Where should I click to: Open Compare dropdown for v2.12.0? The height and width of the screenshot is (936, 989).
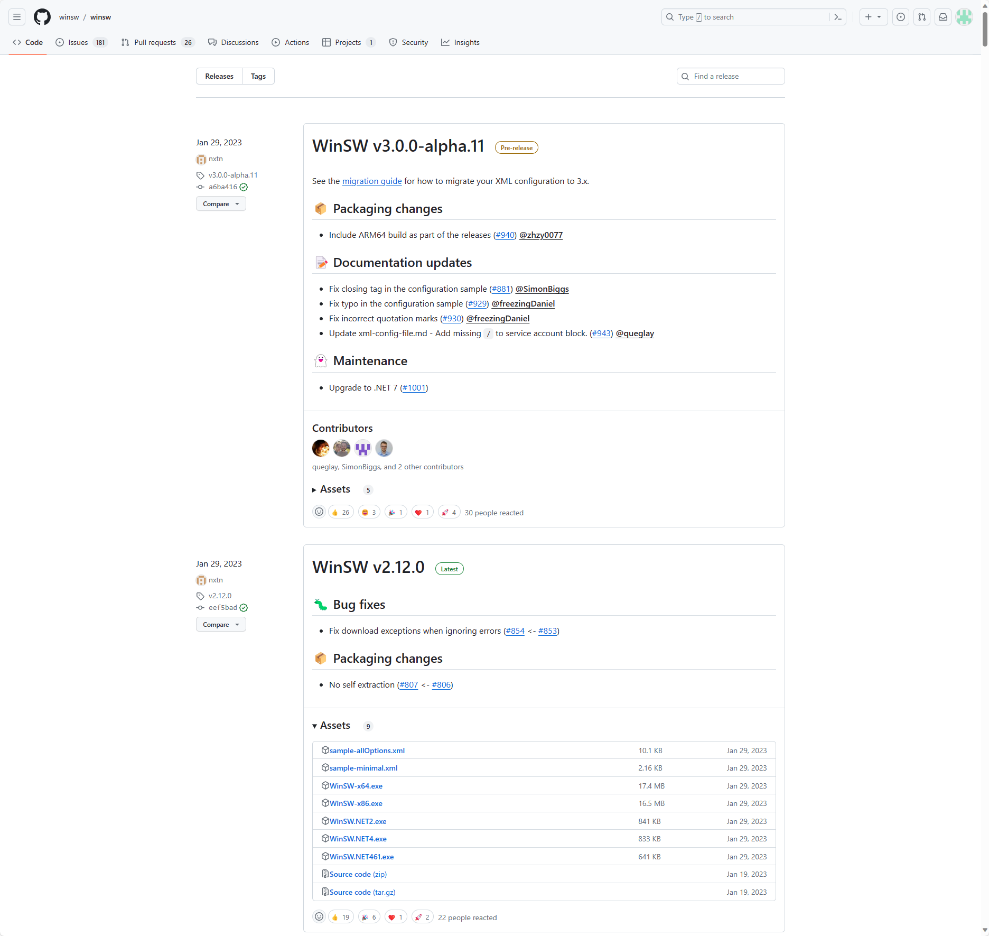221,625
